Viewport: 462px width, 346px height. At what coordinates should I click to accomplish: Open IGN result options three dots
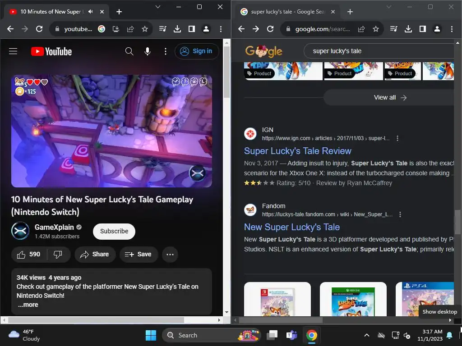[397, 138]
